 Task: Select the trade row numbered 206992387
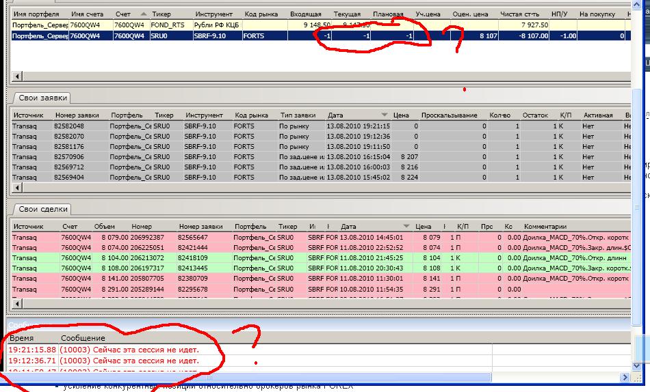click(205, 237)
